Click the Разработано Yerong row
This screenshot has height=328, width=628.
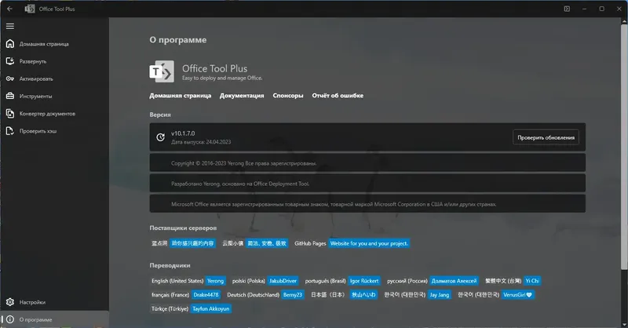point(367,184)
